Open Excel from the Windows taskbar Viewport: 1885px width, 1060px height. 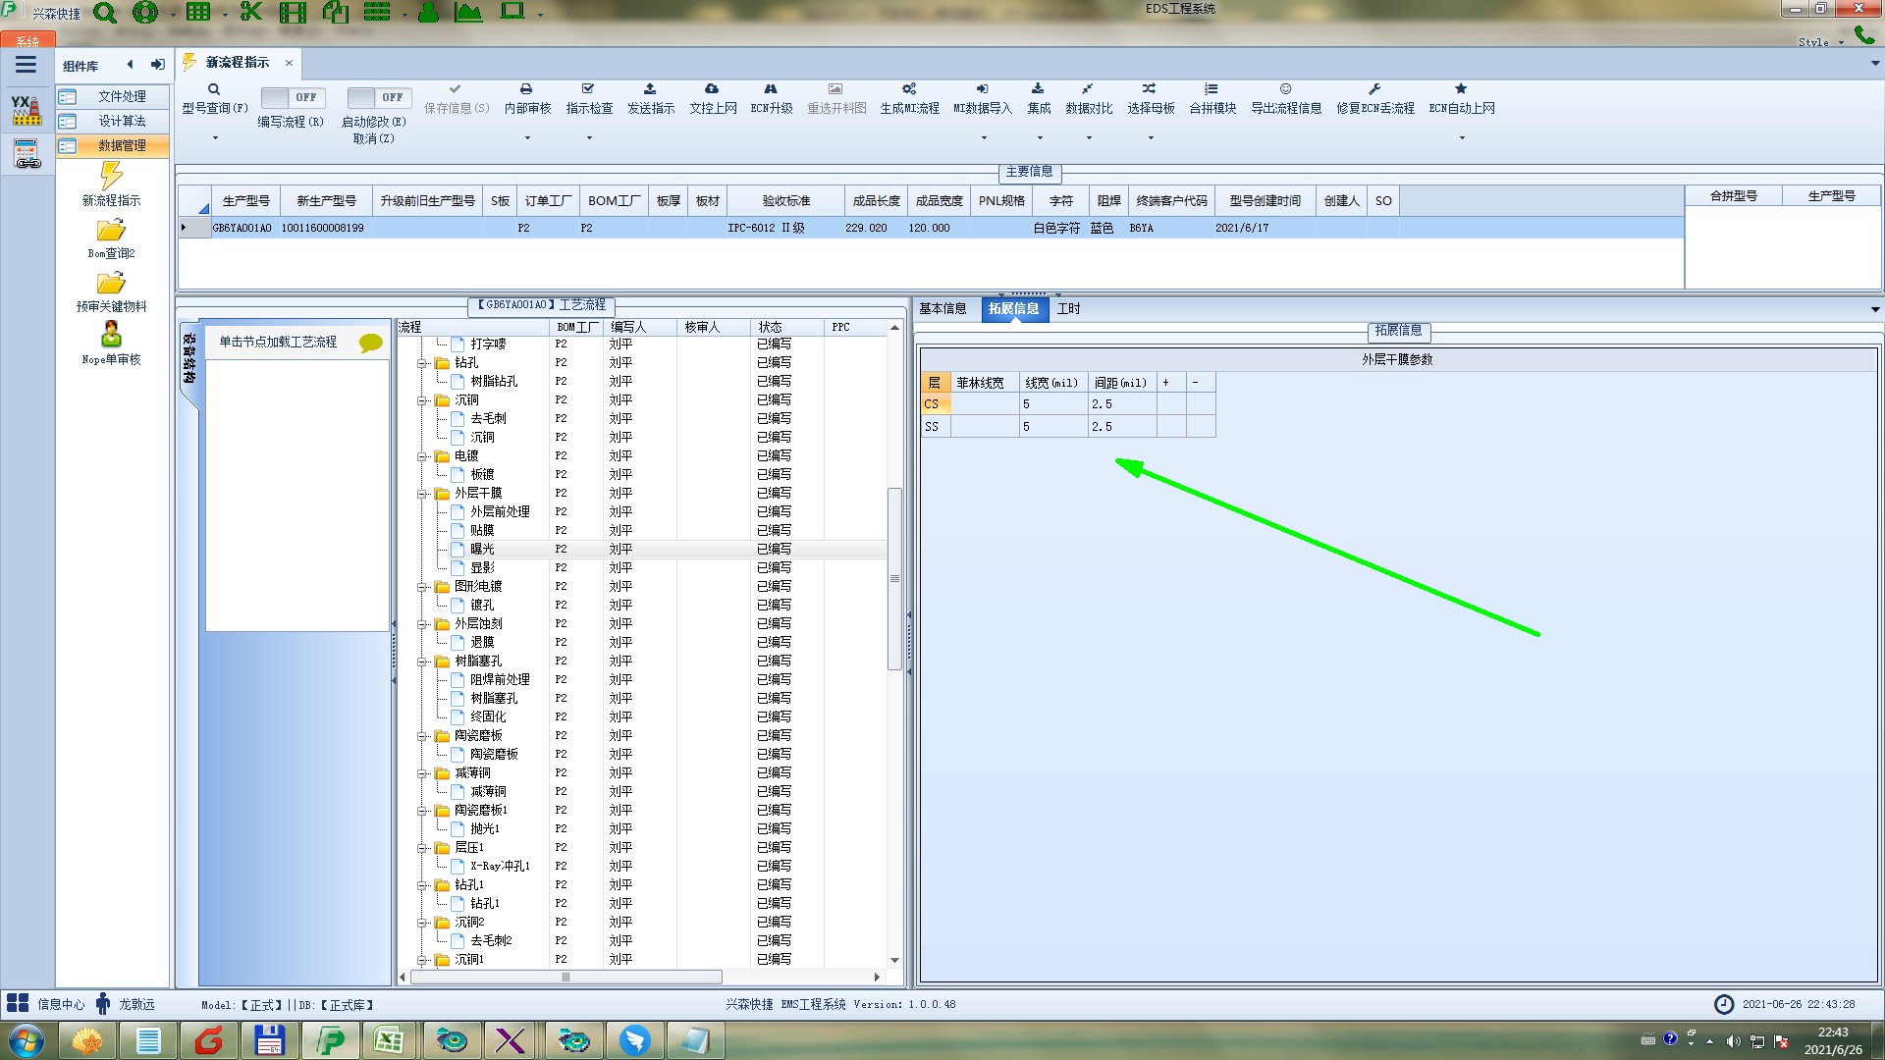pyautogui.click(x=390, y=1040)
